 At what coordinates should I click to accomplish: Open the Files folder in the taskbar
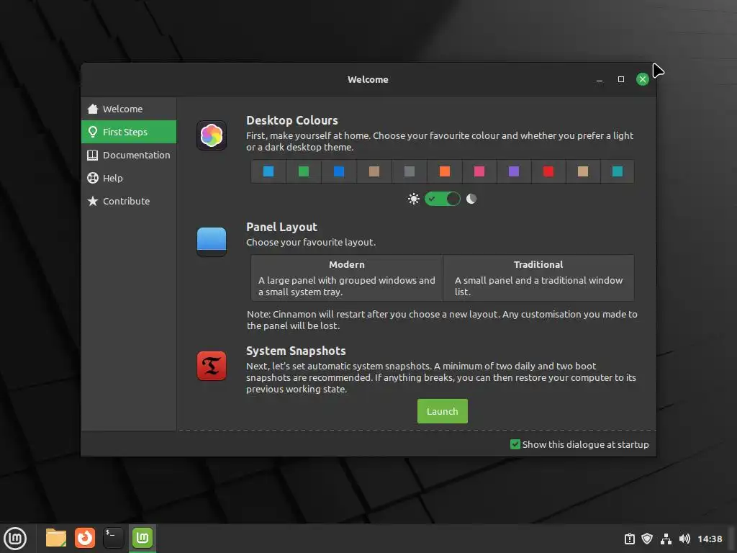point(56,538)
